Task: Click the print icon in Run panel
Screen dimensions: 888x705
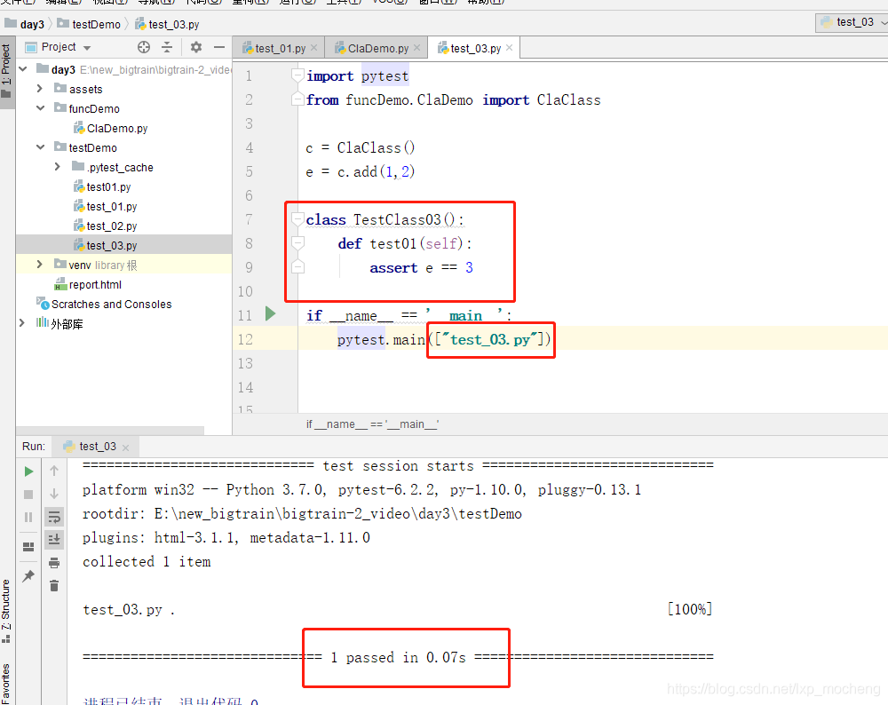Action: 54,563
